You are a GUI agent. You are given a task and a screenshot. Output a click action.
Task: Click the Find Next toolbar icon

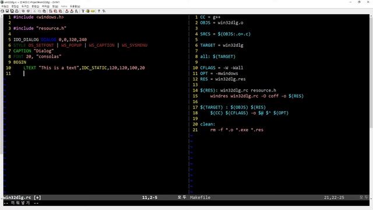pos(55,11)
